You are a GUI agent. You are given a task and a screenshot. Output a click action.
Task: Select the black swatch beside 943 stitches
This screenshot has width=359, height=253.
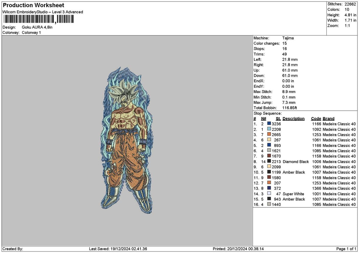click(x=269, y=199)
